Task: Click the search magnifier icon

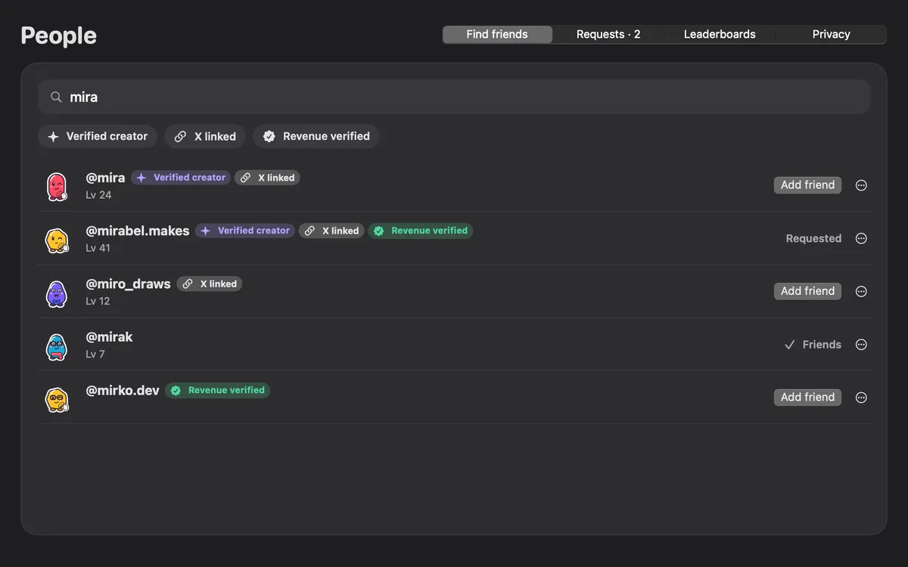Action: pos(56,97)
